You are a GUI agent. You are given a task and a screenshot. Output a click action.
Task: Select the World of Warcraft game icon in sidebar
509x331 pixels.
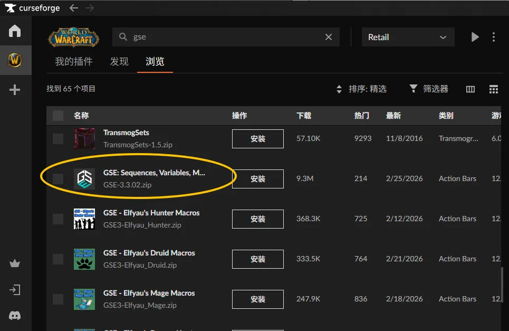tap(15, 60)
